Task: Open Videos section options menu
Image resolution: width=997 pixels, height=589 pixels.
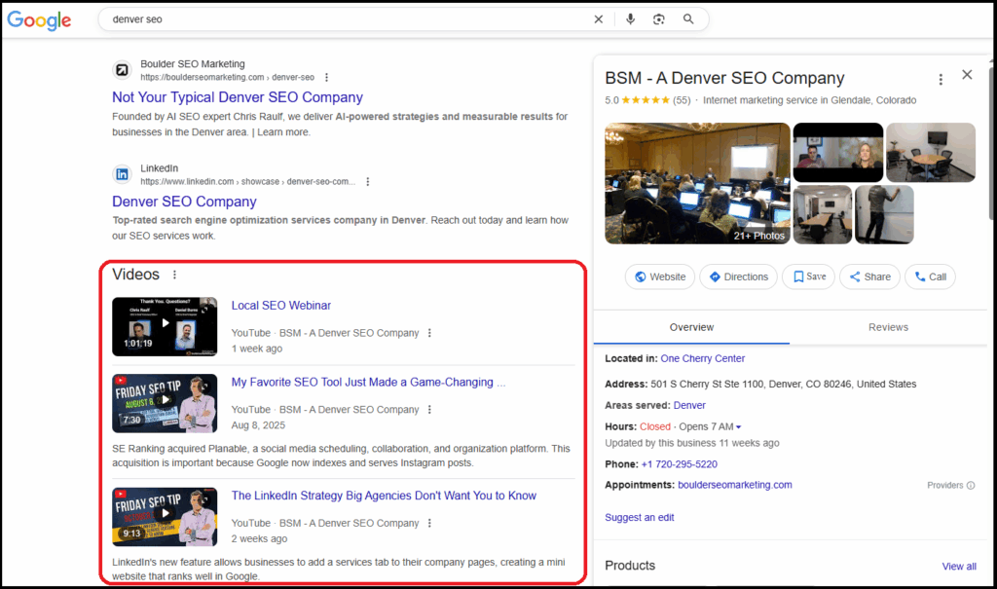Action: (x=175, y=276)
